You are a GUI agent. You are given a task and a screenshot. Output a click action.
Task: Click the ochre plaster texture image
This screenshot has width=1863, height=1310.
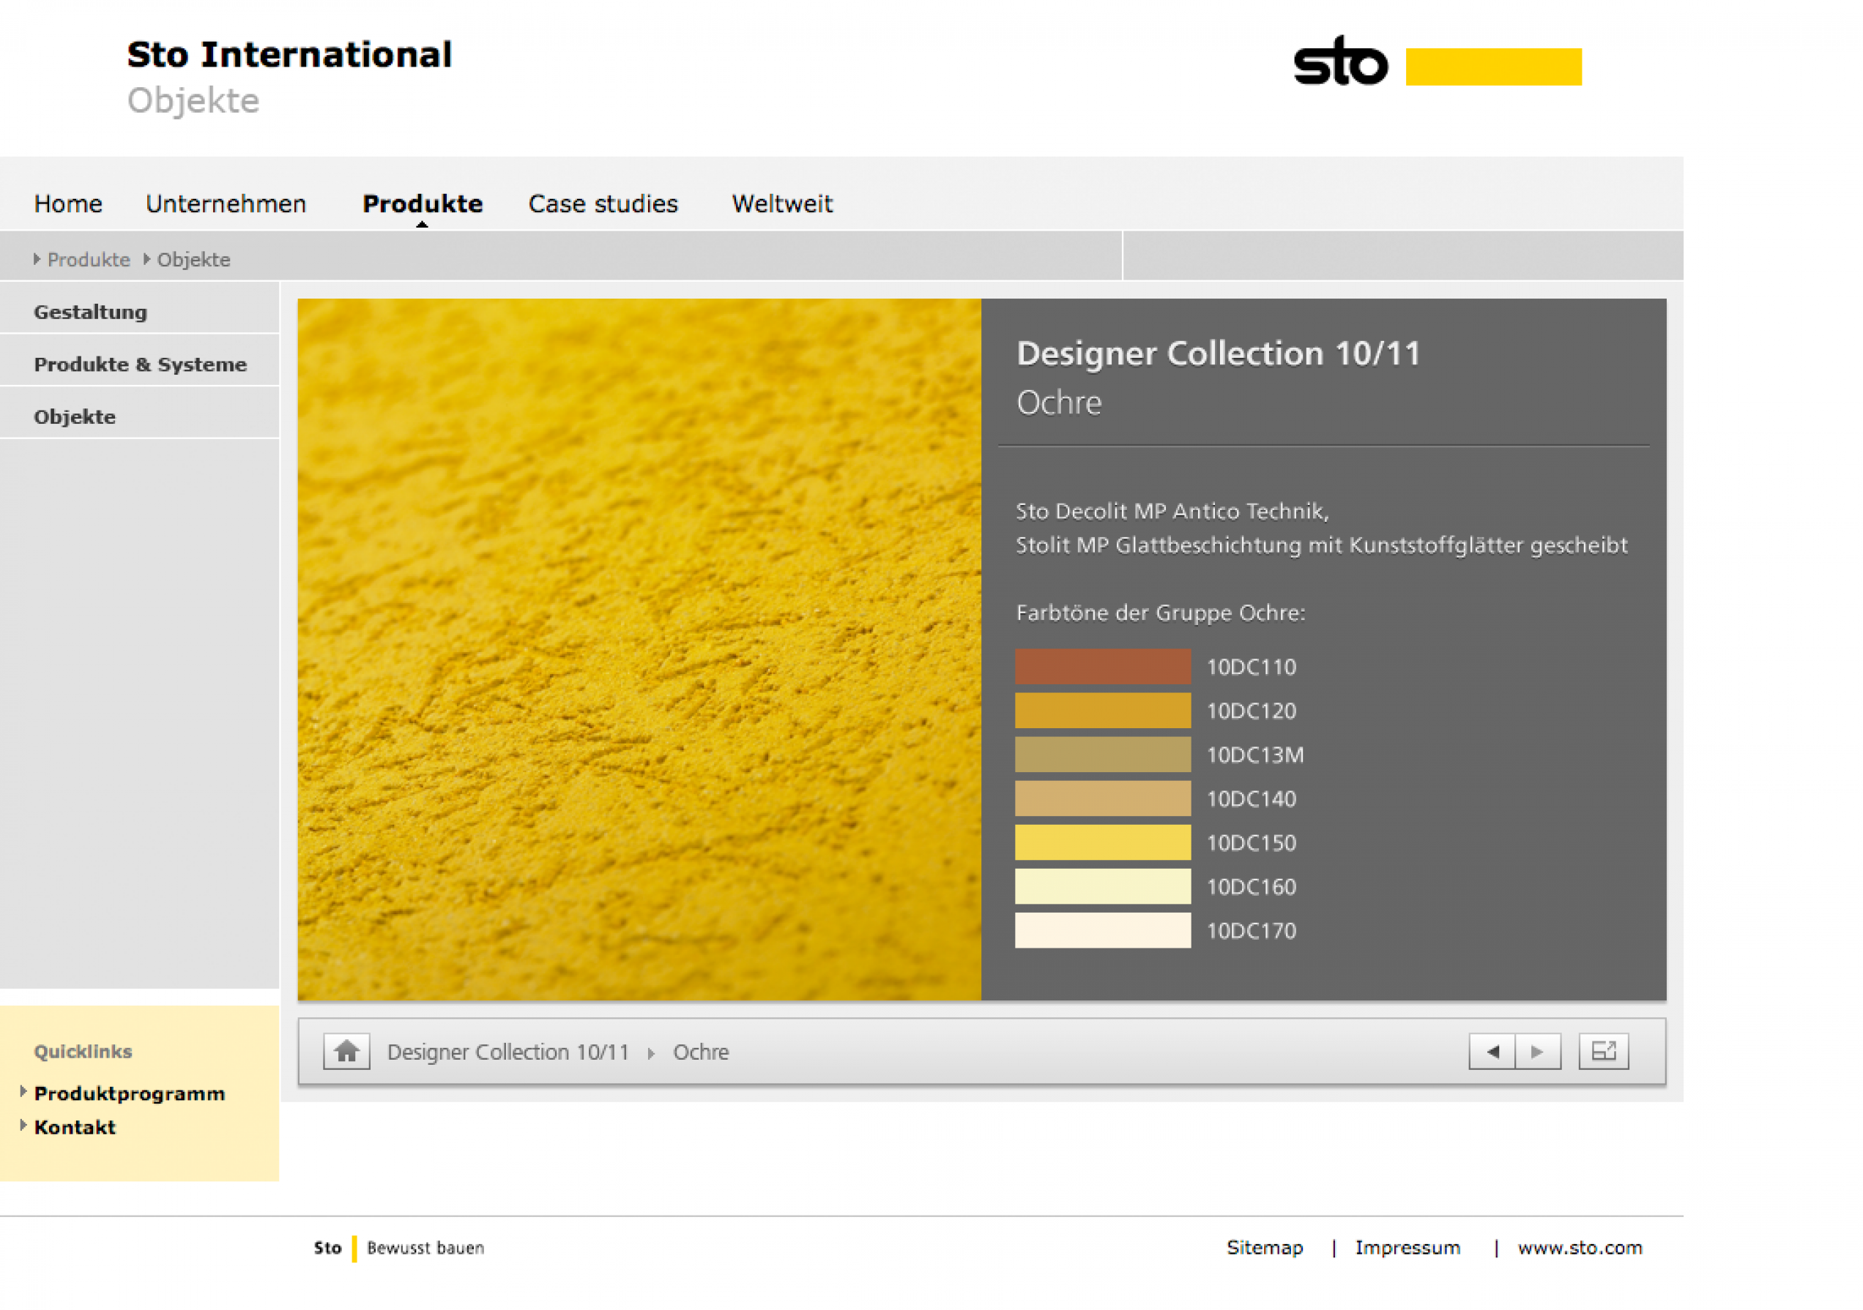click(639, 648)
